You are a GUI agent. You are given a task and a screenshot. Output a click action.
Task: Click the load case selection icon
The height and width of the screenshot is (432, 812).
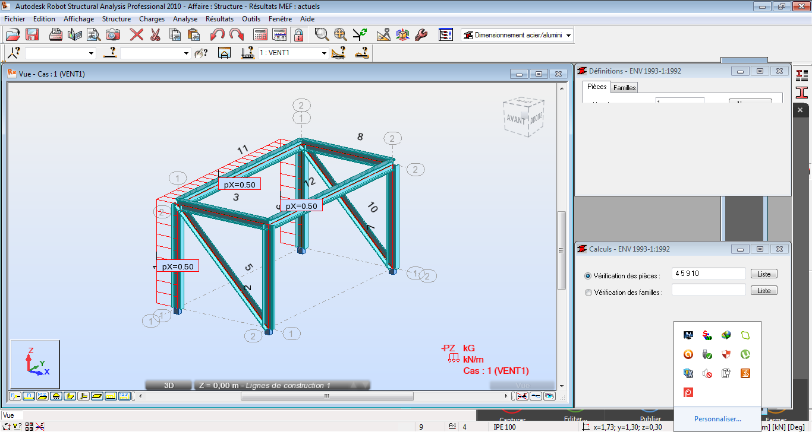(248, 53)
